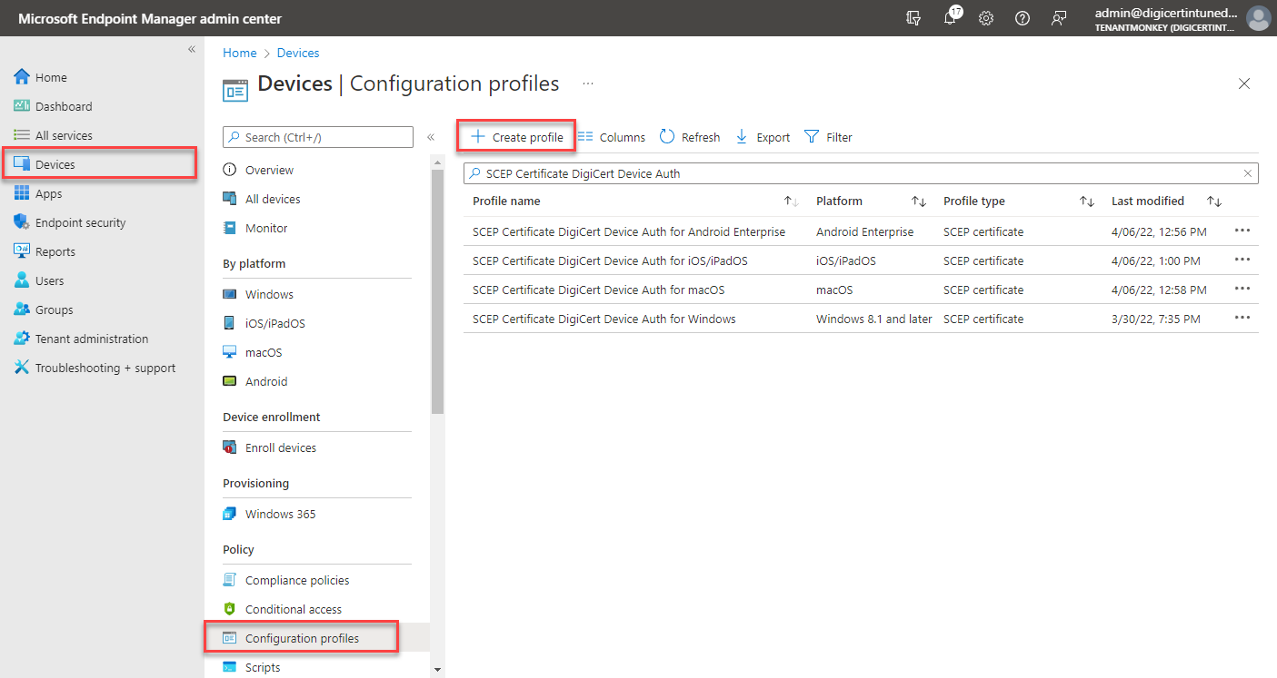1277x678 pixels.
Task: Click the Windows platform icon
Action: (230, 294)
